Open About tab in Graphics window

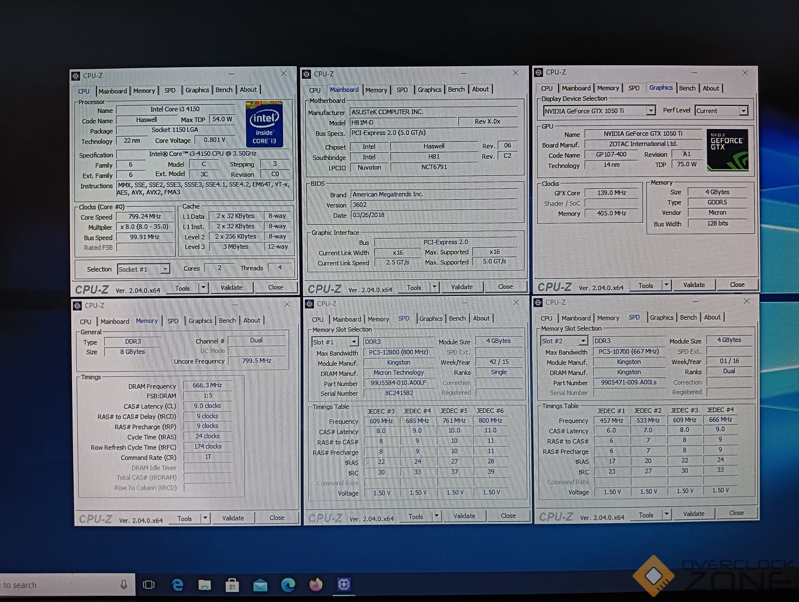711,88
